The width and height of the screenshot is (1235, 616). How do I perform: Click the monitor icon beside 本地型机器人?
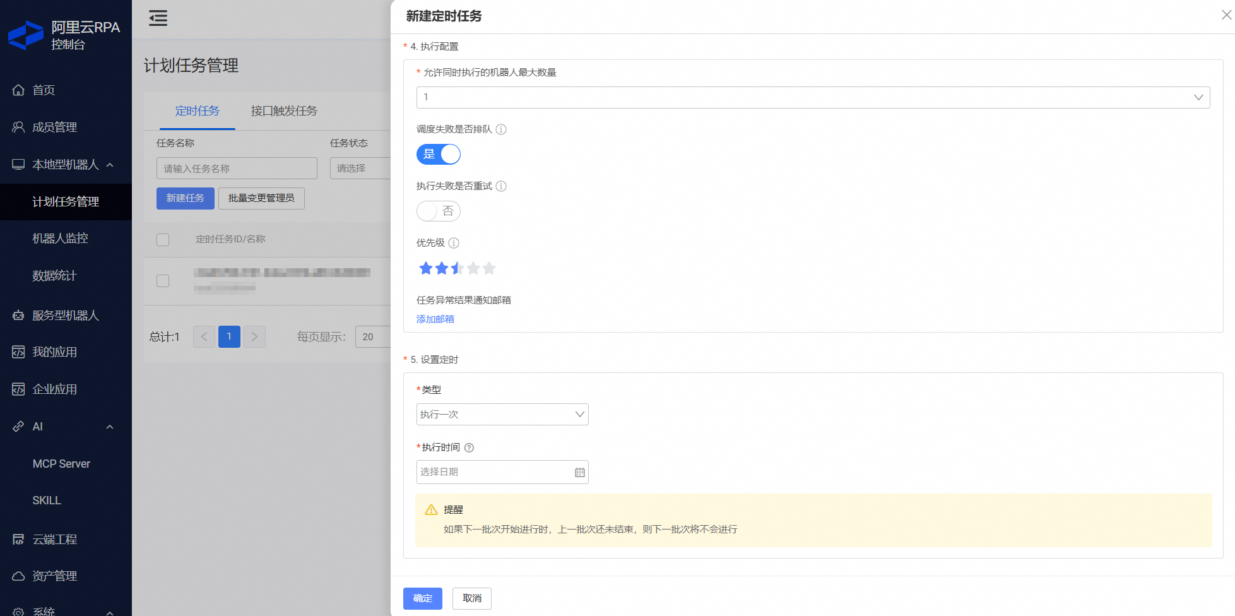(x=18, y=165)
